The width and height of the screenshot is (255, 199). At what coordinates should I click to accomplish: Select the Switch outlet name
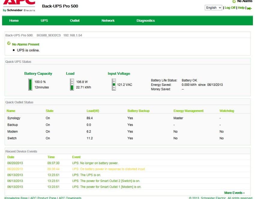click(x=12, y=138)
